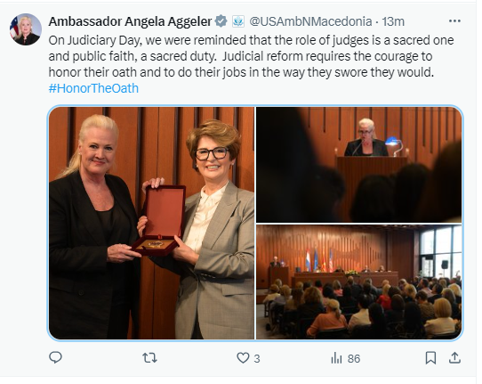This screenshot has height=384, width=482.
Task: Click the repost arrows icon
Action: point(149,358)
